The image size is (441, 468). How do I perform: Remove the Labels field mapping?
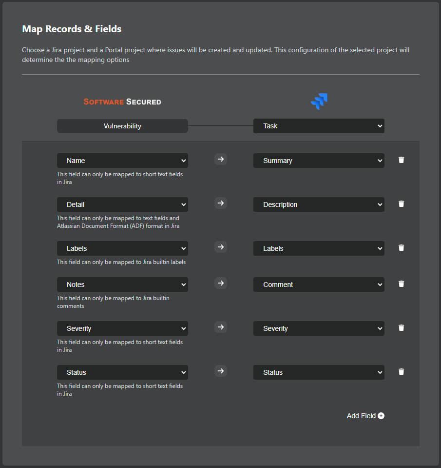pyautogui.click(x=401, y=248)
